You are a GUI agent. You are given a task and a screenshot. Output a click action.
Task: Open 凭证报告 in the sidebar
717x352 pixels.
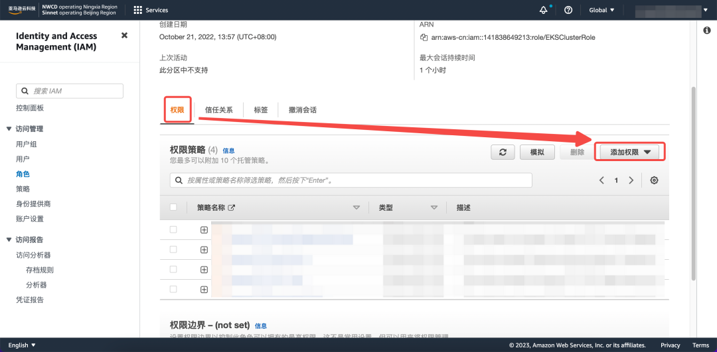(x=30, y=300)
